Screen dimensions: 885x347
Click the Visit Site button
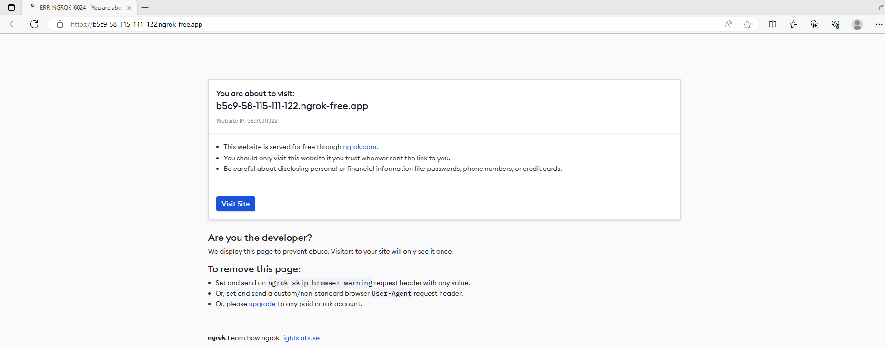pos(236,204)
